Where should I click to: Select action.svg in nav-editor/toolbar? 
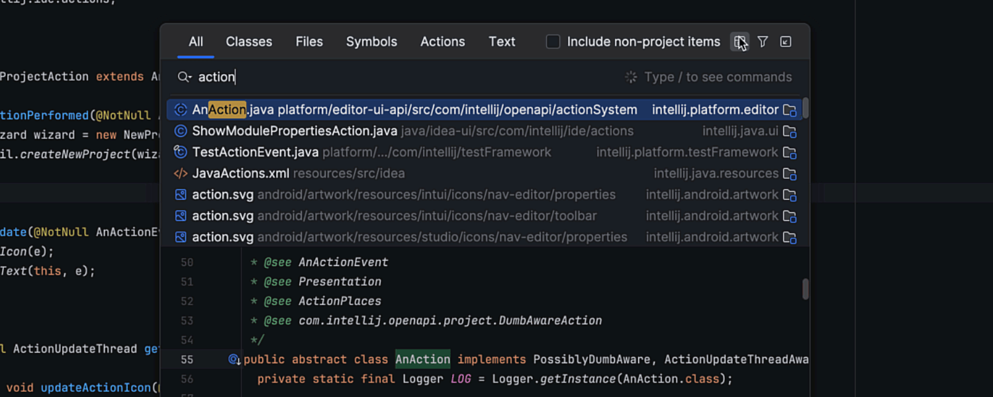pyautogui.click(x=222, y=216)
